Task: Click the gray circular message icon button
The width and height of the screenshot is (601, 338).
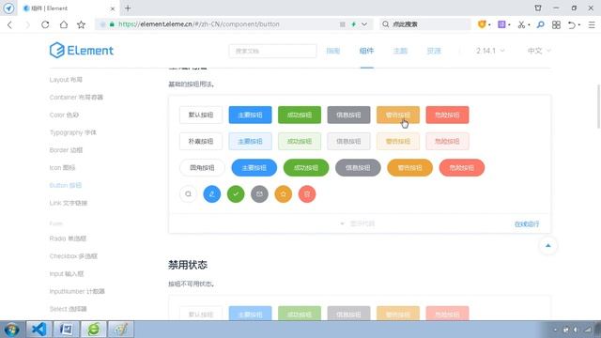Action: (259, 194)
